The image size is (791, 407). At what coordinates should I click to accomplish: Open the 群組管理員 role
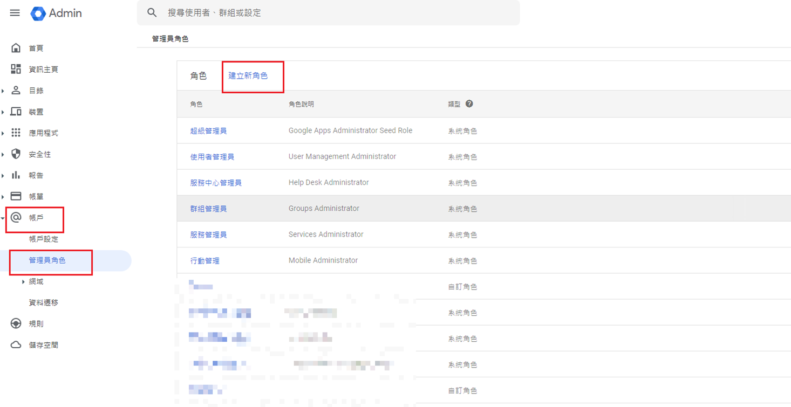tap(208, 209)
